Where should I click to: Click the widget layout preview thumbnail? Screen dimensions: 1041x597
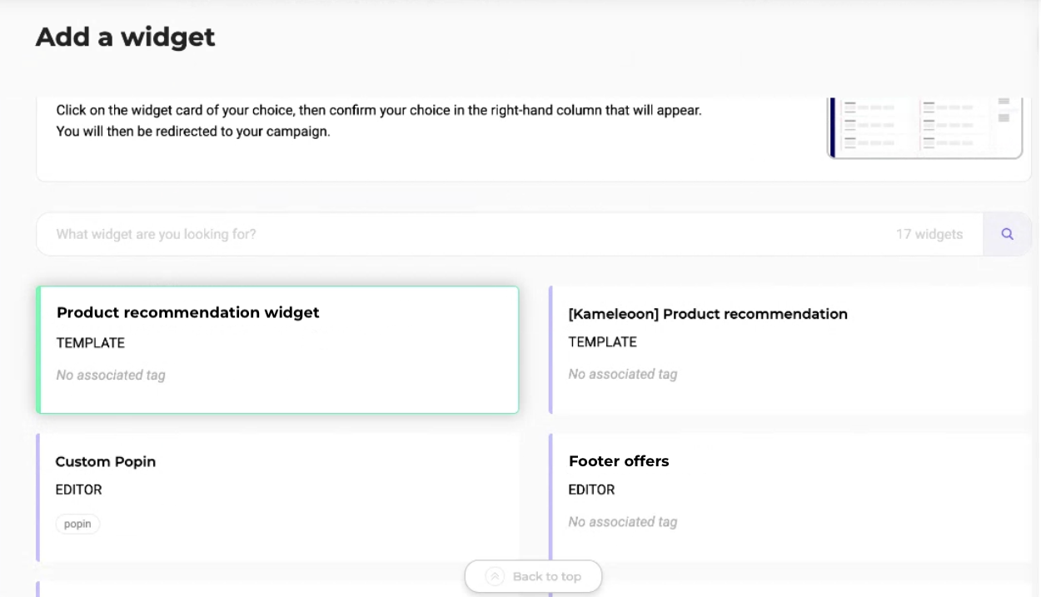pos(924,127)
